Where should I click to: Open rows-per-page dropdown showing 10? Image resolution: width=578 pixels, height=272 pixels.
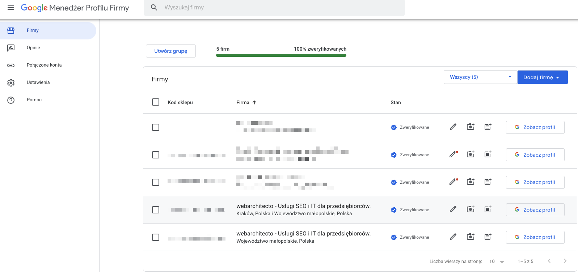[x=497, y=262]
